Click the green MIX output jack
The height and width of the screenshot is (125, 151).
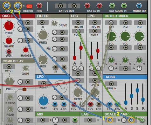coord(75,120)
